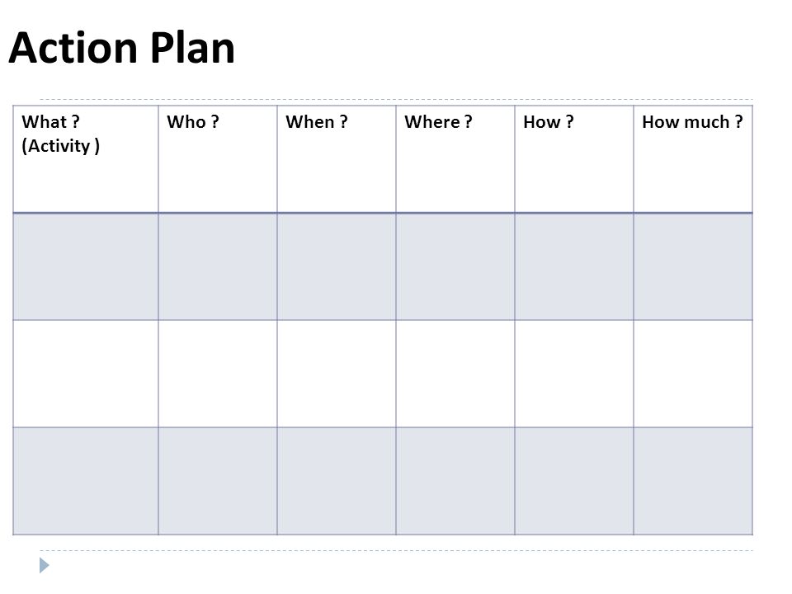The image size is (792, 594).
Task: Click bottom shaded row cell under How ?
Action: point(574,481)
